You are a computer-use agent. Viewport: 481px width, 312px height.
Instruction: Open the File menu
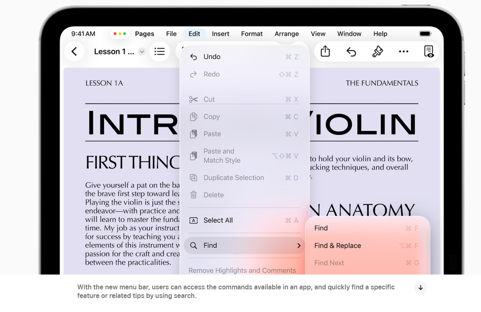[x=171, y=34]
